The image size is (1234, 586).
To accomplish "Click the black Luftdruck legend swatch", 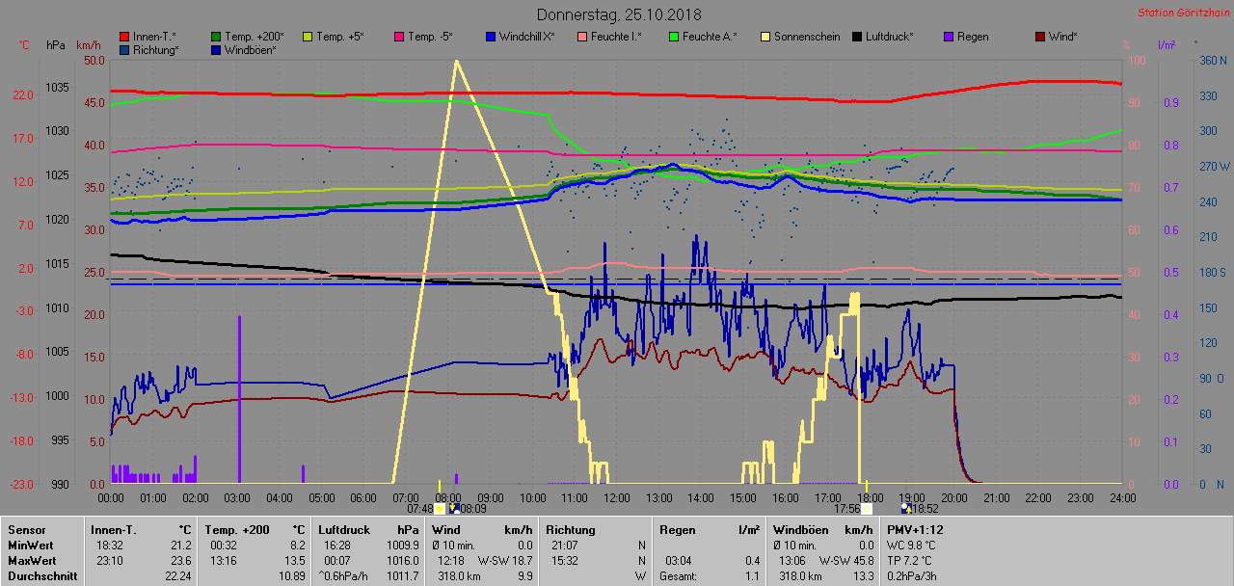I will [857, 37].
